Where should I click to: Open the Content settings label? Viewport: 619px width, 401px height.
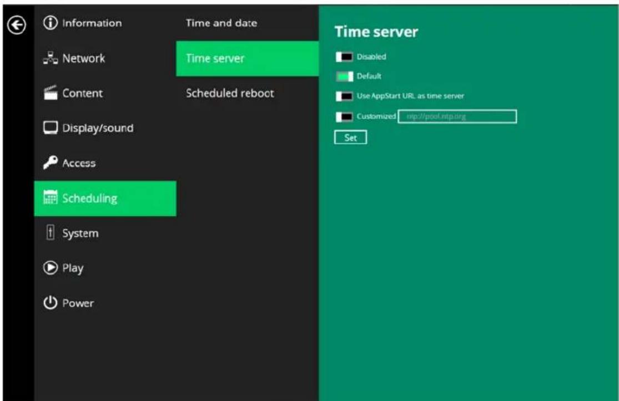tap(83, 93)
